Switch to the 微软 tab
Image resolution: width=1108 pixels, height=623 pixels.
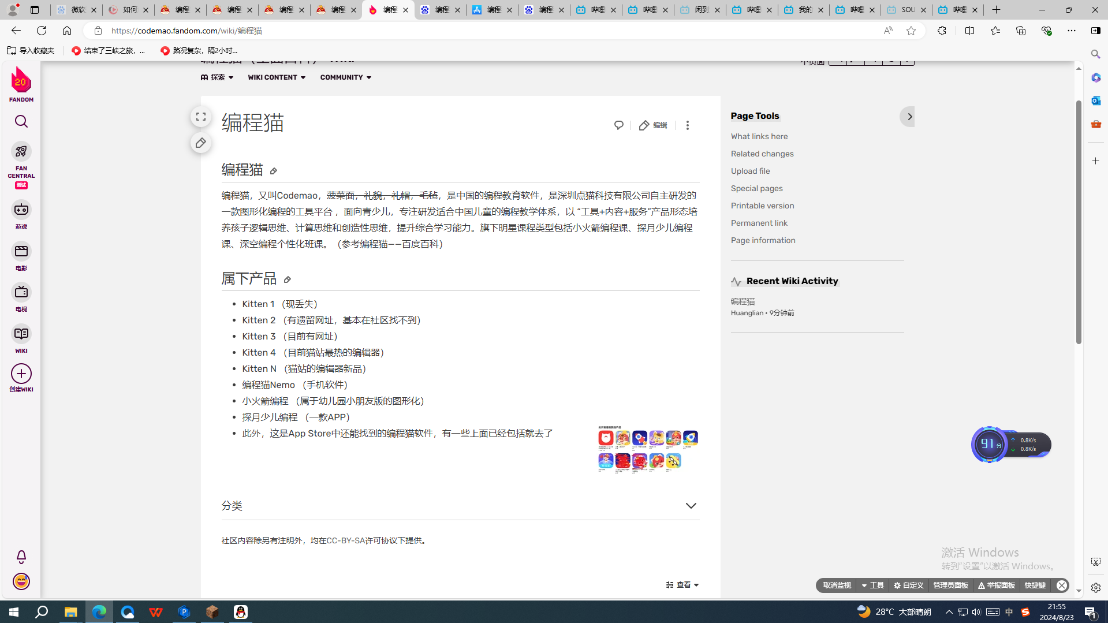[x=76, y=10]
